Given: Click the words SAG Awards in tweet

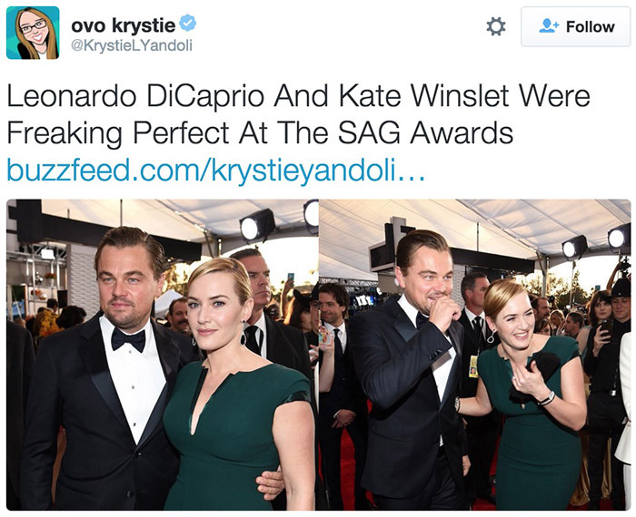Looking at the screenshot, I should pos(425,133).
